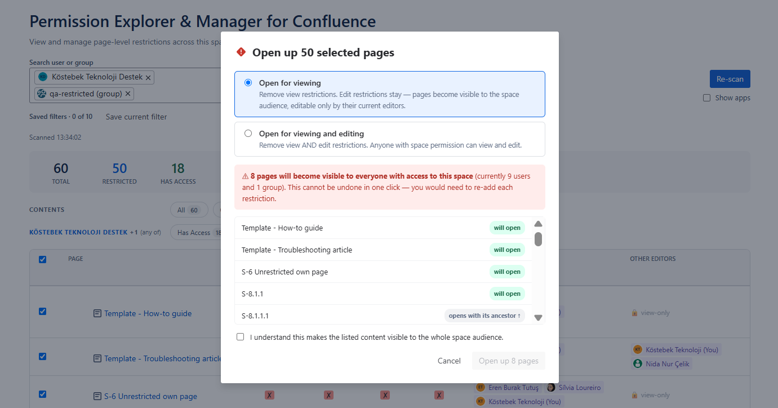Click Sílvia Loureiro's photo avatar

[551, 387]
